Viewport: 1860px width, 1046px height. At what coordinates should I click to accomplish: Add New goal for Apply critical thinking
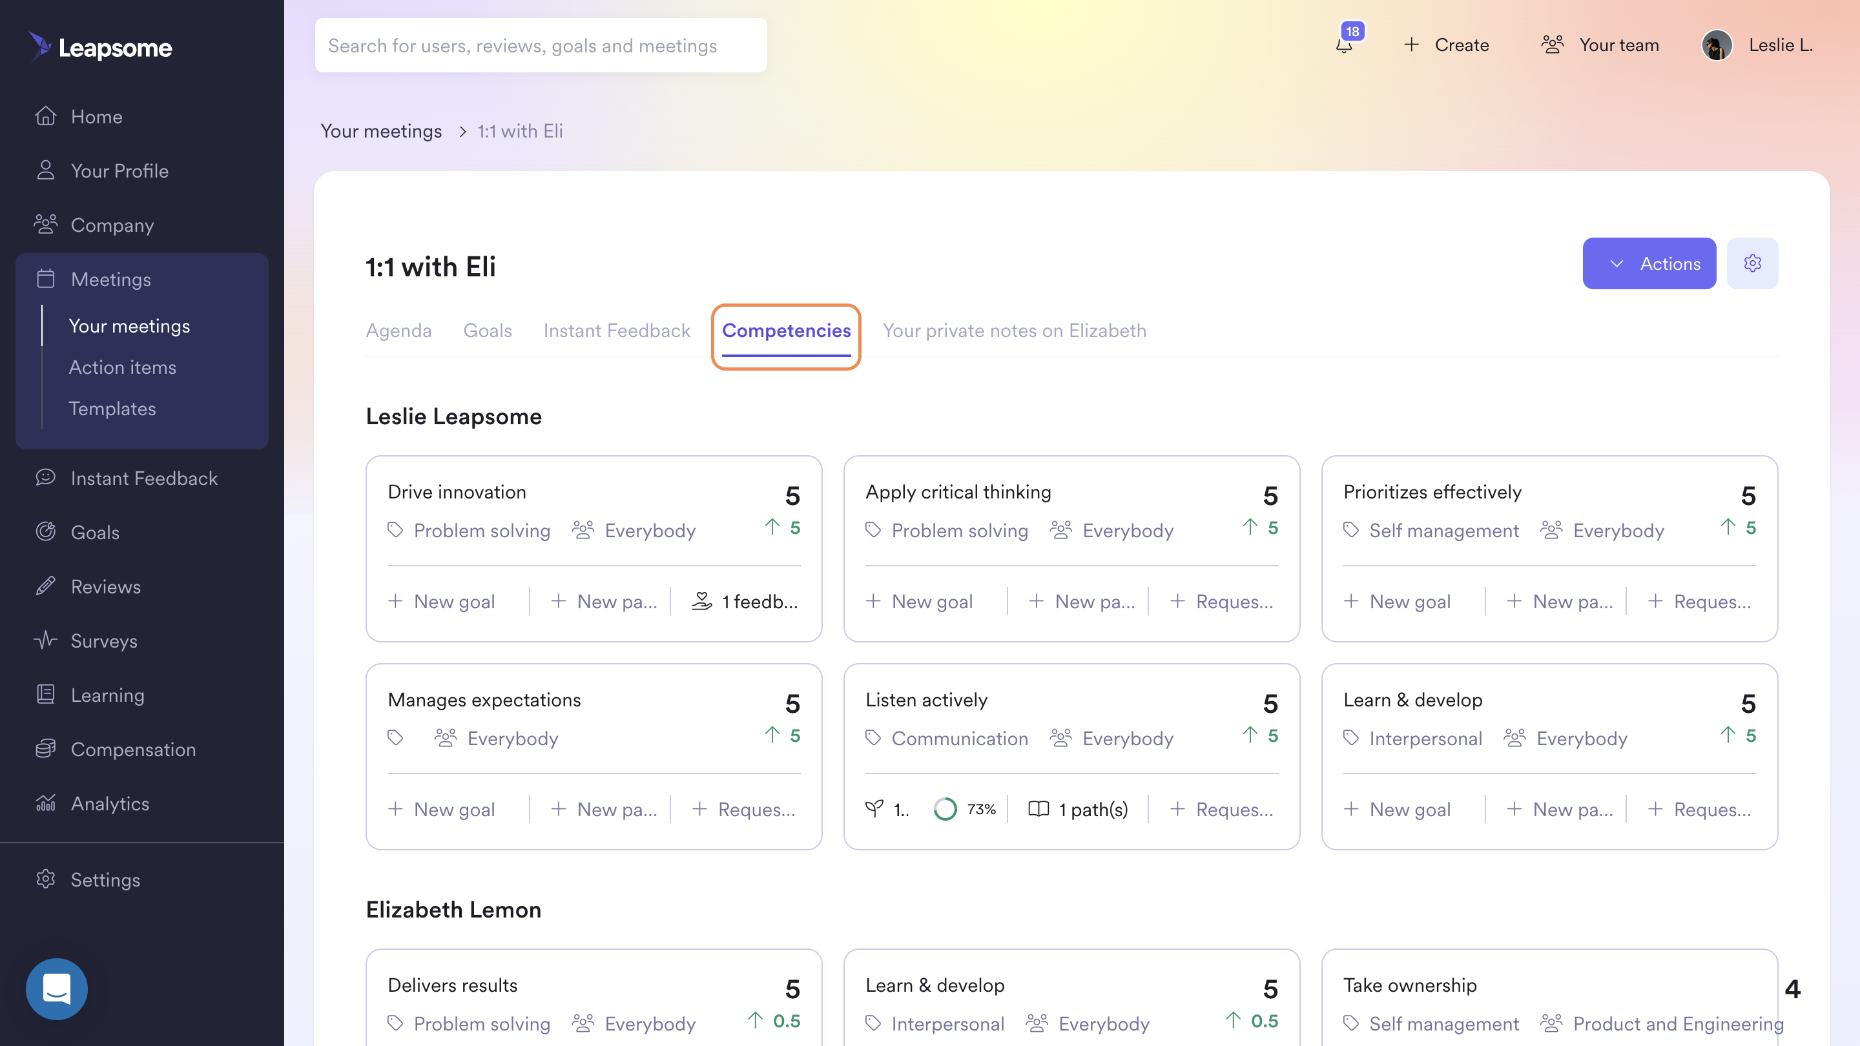[920, 601]
